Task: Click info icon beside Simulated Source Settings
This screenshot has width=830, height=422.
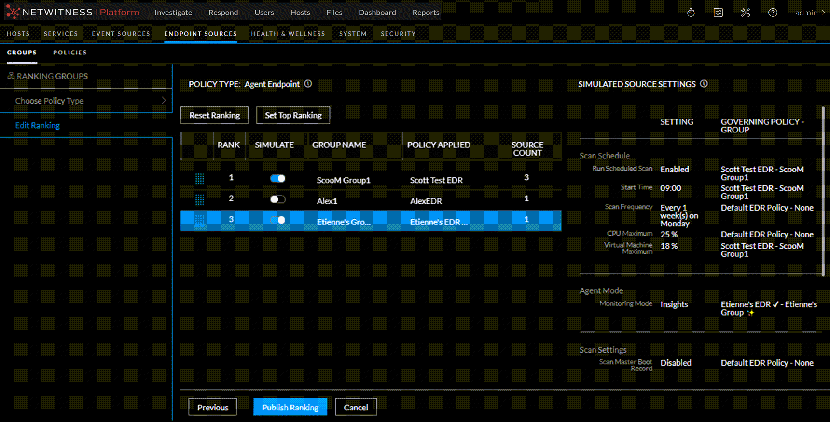Action: [704, 84]
